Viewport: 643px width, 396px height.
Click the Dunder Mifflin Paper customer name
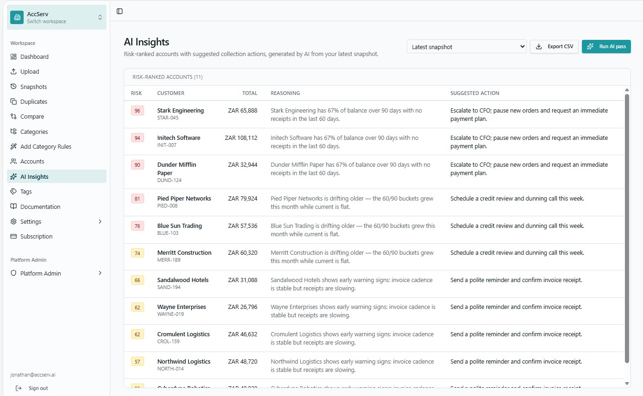point(177,169)
